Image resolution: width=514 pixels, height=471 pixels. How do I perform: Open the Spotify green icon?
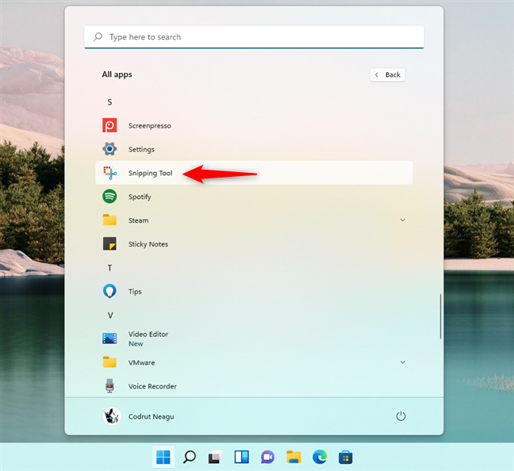click(109, 197)
